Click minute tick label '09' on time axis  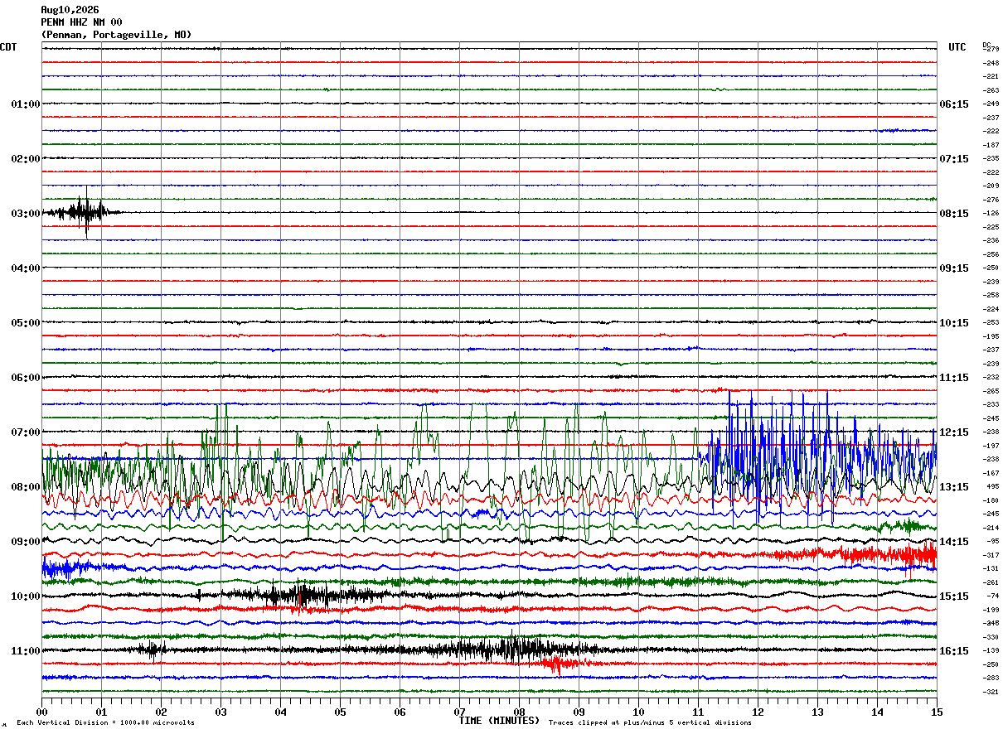click(579, 712)
